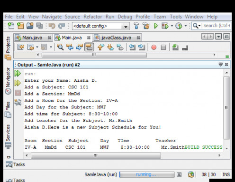The height and width of the screenshot is (182, 235).
Task: Open the Source menu
Action: tap(72, 17)
